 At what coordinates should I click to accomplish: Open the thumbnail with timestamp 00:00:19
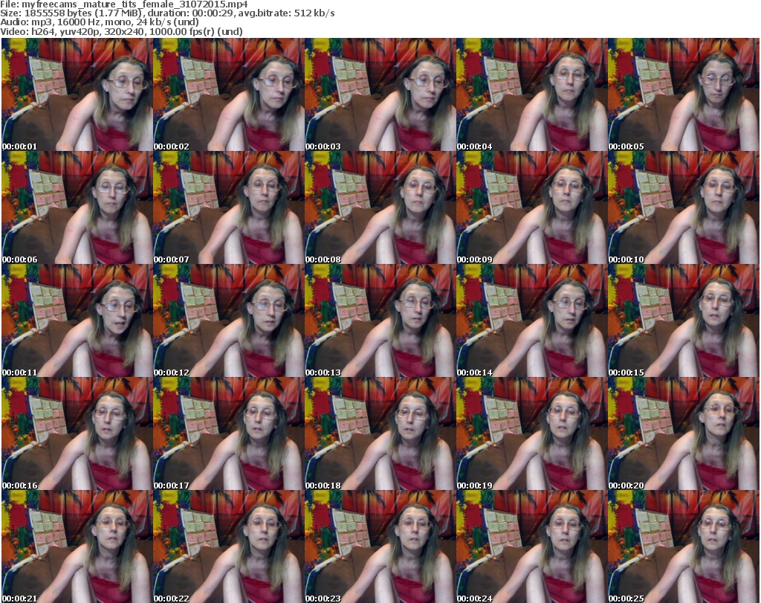[x=531, y=434]
